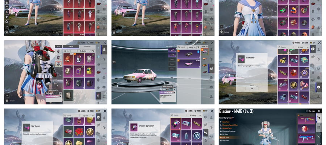Select the yellow backpack skin in backpack grid
The image size is (326, 145).
[89, 71]
